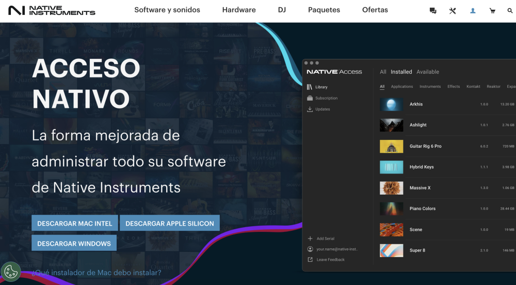
Task: Click the Native Instruments logo
Action: point(52,10)
